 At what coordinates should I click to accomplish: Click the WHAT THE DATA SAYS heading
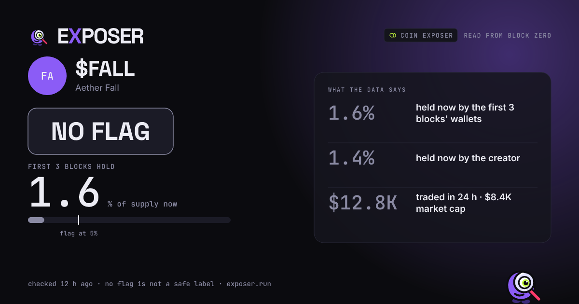click(367, 90)
